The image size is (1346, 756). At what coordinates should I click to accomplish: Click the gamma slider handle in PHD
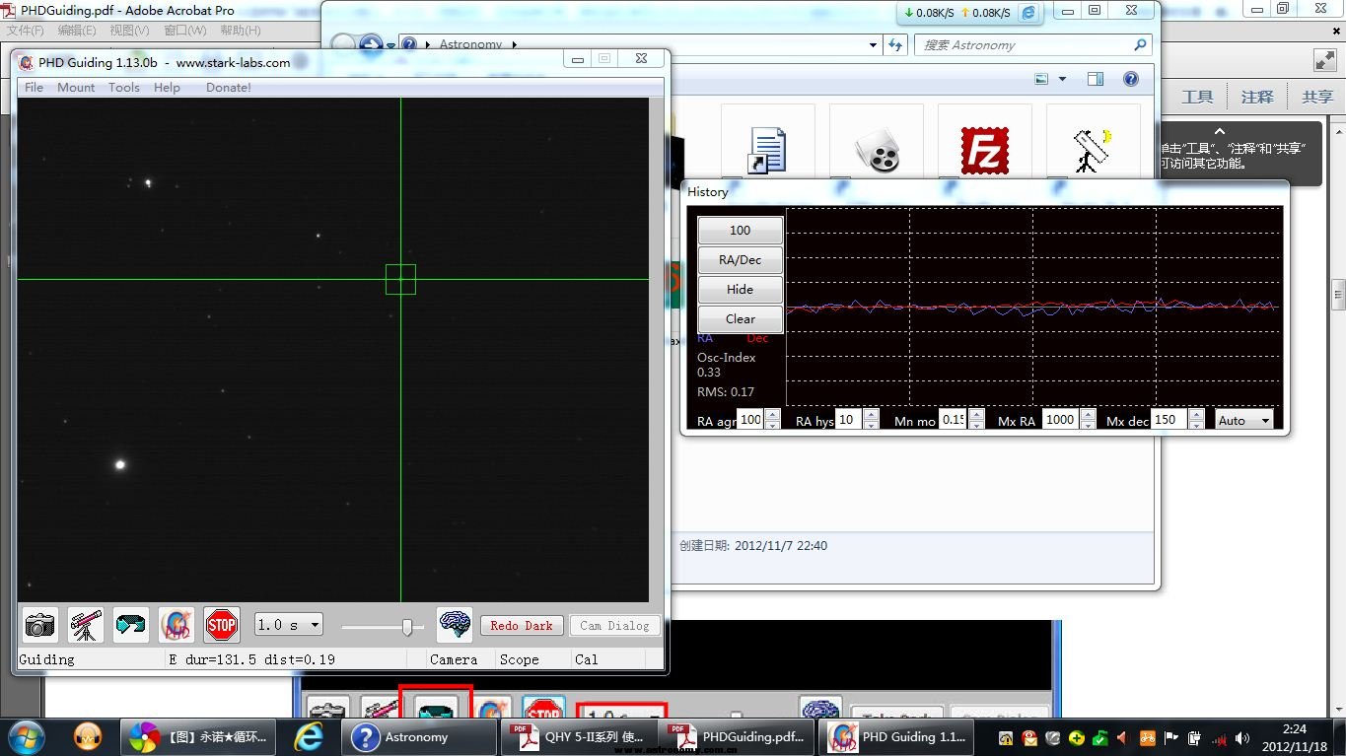pos(406,626)
